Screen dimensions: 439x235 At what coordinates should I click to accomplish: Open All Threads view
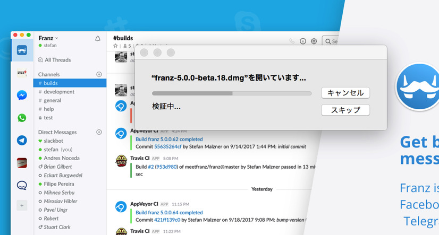coord(55,60)
